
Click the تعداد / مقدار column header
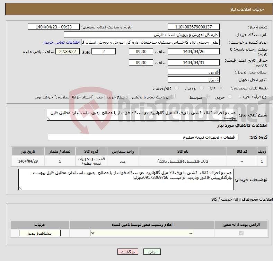[x=60, y=151]
